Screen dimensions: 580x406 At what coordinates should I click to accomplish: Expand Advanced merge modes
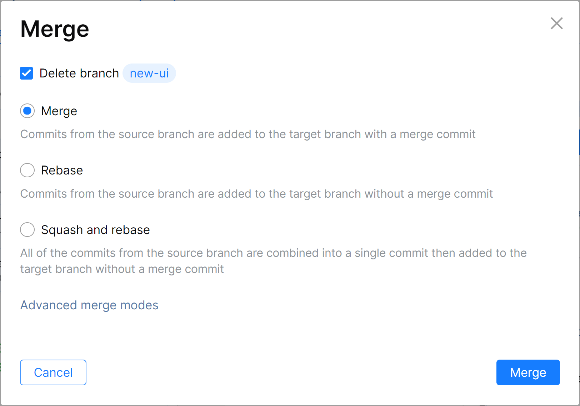(89, 305)
